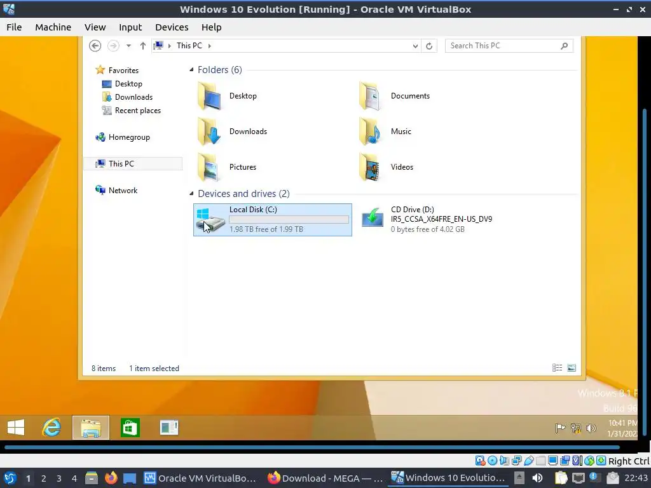
Task: Click VirtualBox network adapters indicator
Action: click(x=516, y=461)
